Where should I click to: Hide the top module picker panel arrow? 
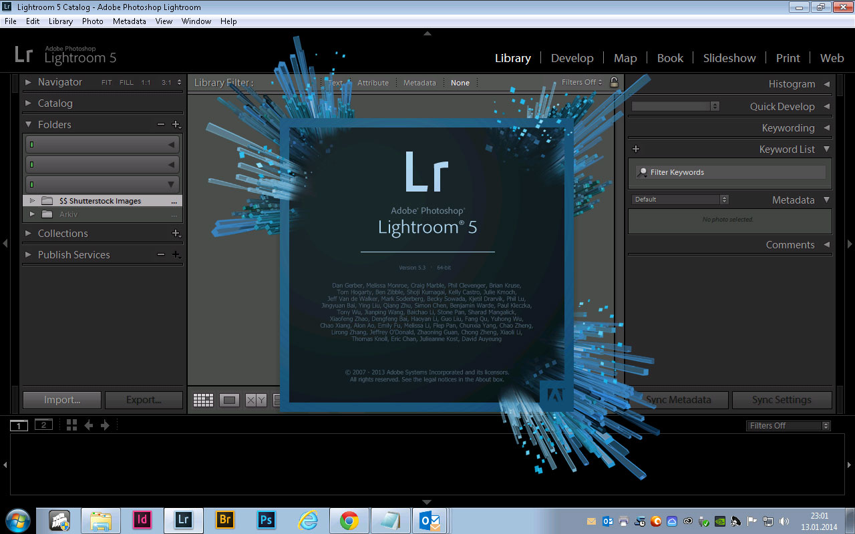pos(427,33)
